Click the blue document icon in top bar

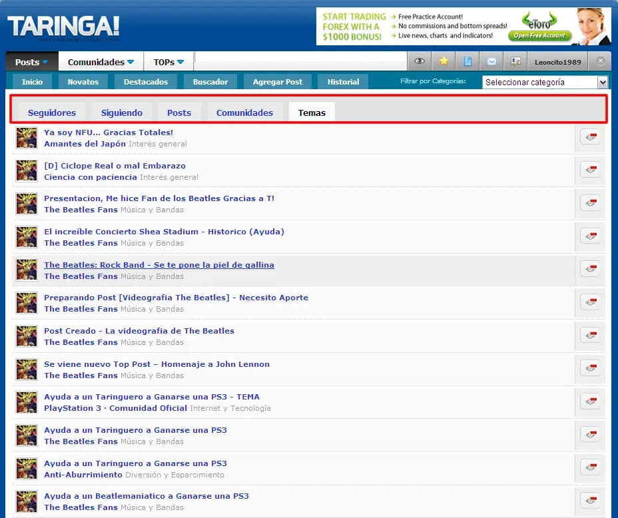(467, 61)
